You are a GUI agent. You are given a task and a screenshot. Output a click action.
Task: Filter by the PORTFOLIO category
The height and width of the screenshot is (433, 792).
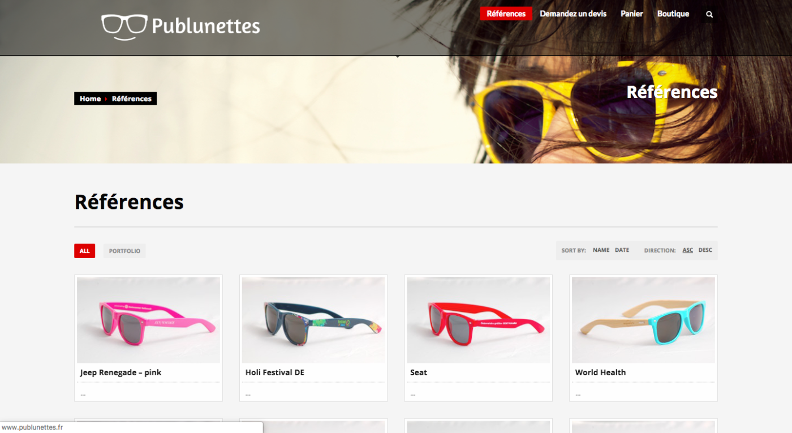(x=124, y=251)
